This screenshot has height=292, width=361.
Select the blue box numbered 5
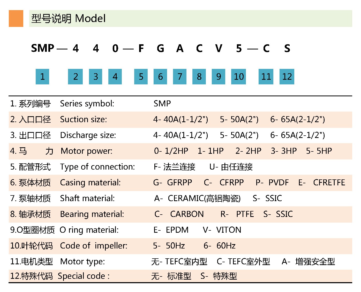[x=141, y=77]
